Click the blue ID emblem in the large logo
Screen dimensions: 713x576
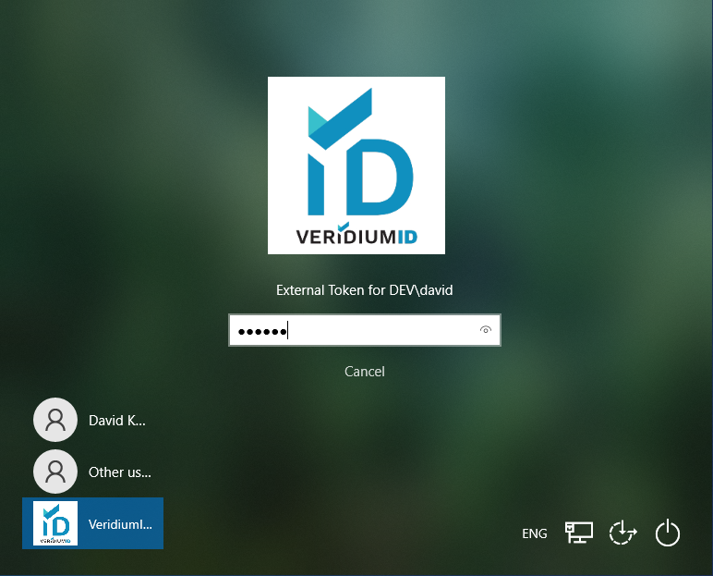pyautogui.click(x=369, y=171)
